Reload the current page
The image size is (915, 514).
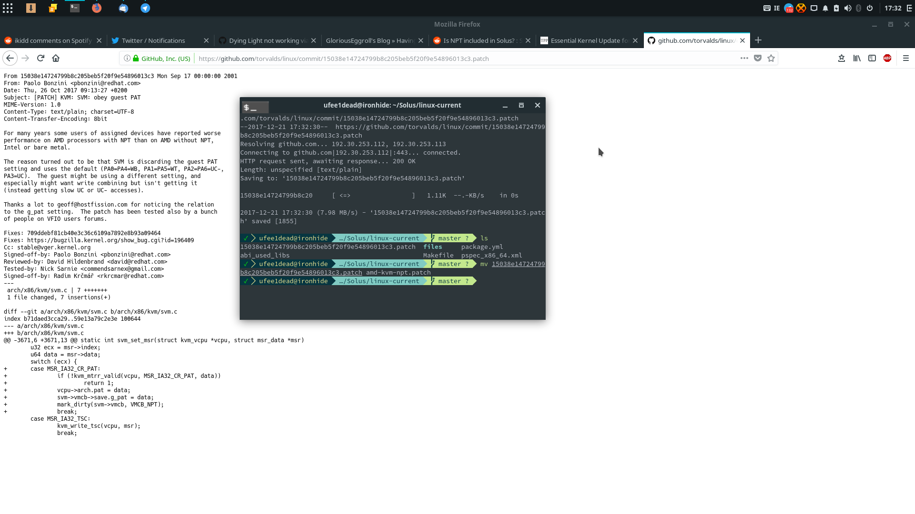pos(41,58)
